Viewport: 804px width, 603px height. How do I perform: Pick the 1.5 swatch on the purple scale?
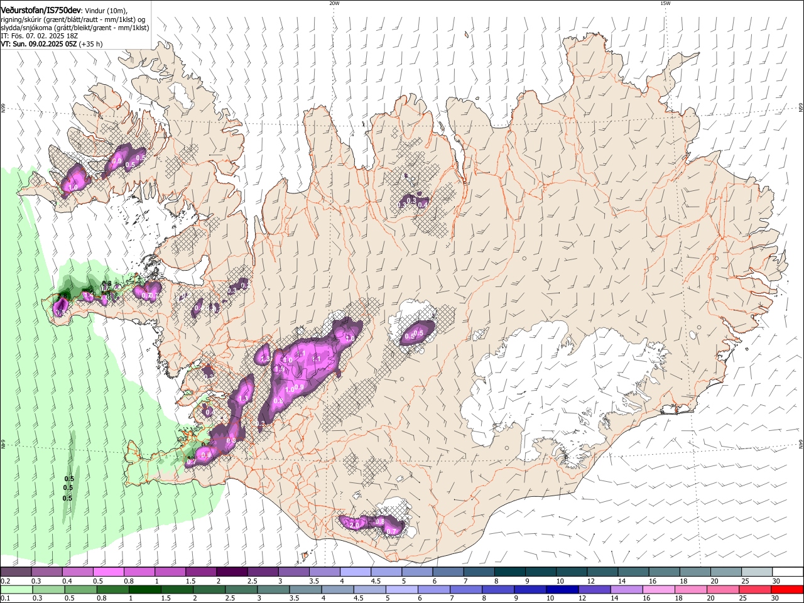tap(201, 572)
